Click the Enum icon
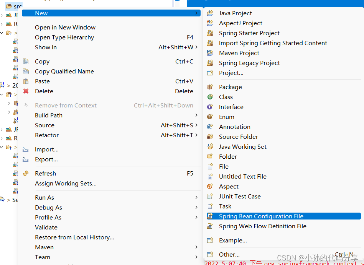Screen dimensions: 364x265 coord(210,117)
